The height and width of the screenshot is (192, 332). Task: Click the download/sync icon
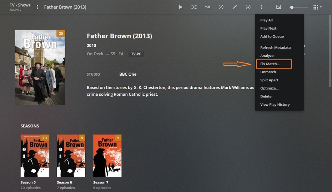coord(248,7)
